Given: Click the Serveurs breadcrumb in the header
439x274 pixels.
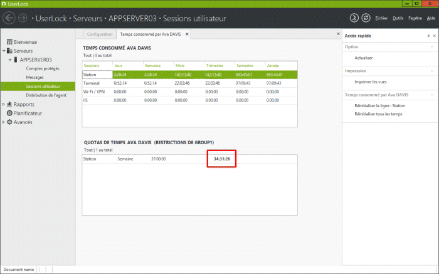Looking at the screenshot, I should tap(87, 18).
